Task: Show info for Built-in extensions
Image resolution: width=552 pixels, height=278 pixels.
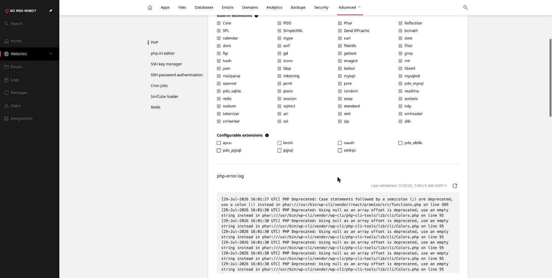Action: [256, 16]
